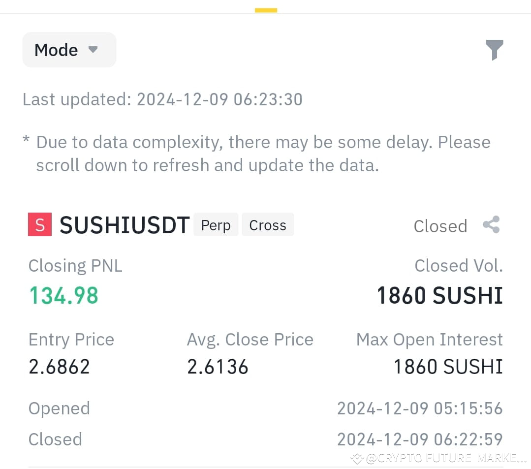Select the filter icon in top right corner
This screenshot has height=469, width=531.
[x=495, y=49]
